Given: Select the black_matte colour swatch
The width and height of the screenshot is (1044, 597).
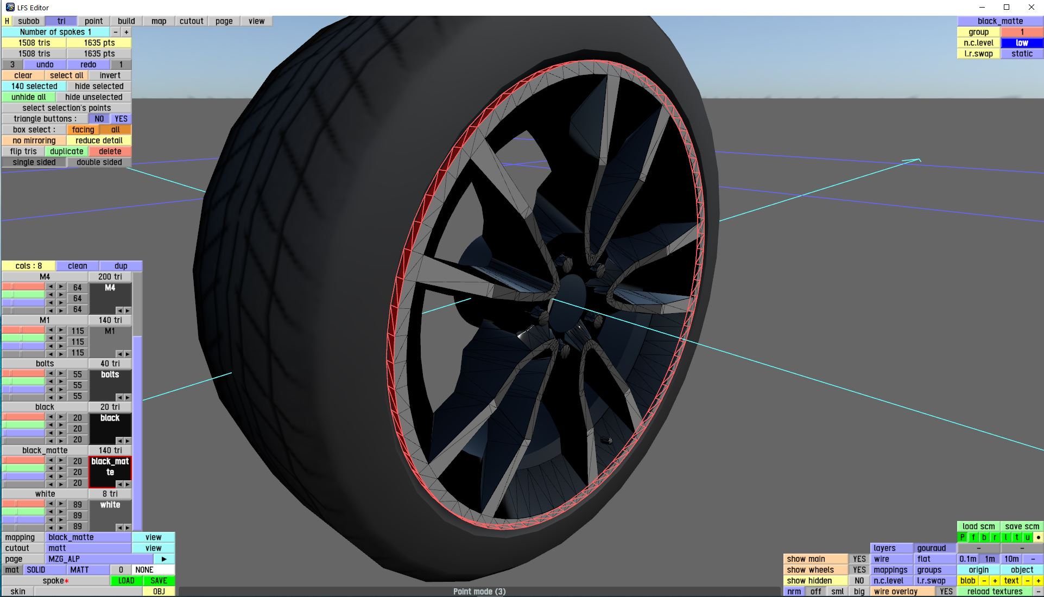Looking at the screenshot, I should [x=110, y=468].
